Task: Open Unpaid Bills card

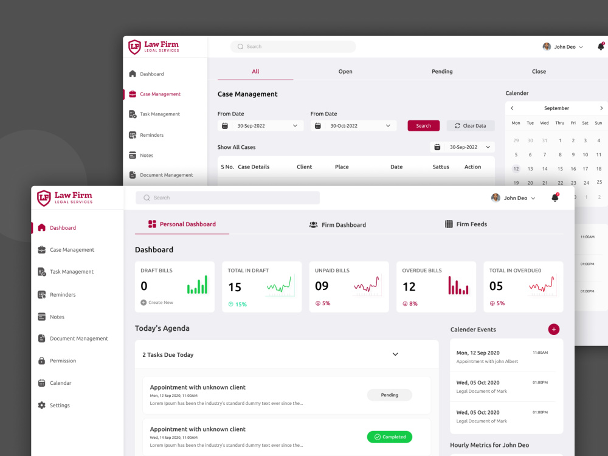Action: [x=349, y=286]
